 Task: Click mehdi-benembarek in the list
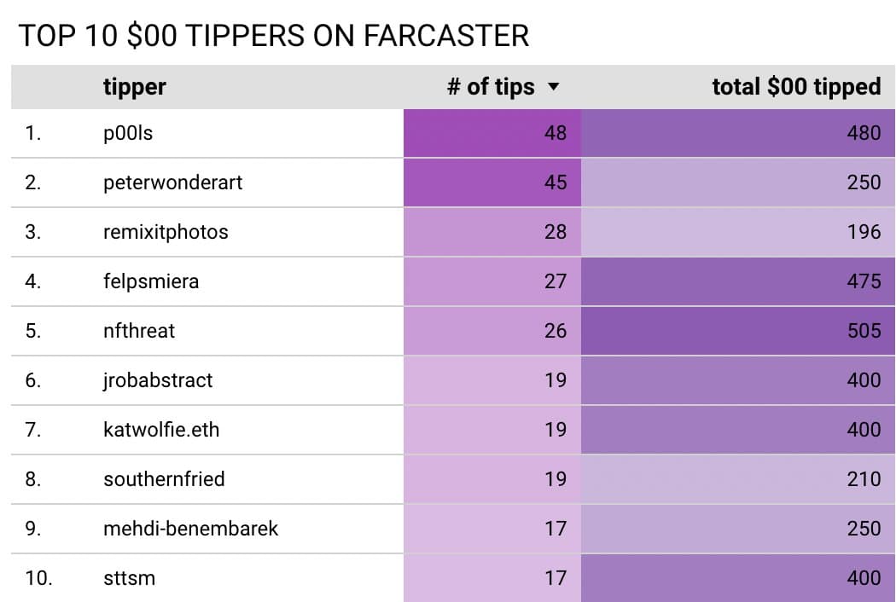[x=190, y=529]
